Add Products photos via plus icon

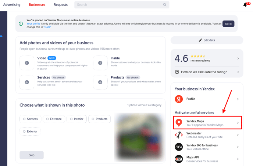(x=100, y=82)
